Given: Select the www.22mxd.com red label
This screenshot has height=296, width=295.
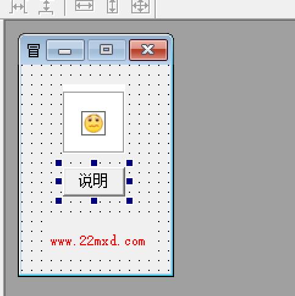Looking at the screenshot, I should (98, 241).
